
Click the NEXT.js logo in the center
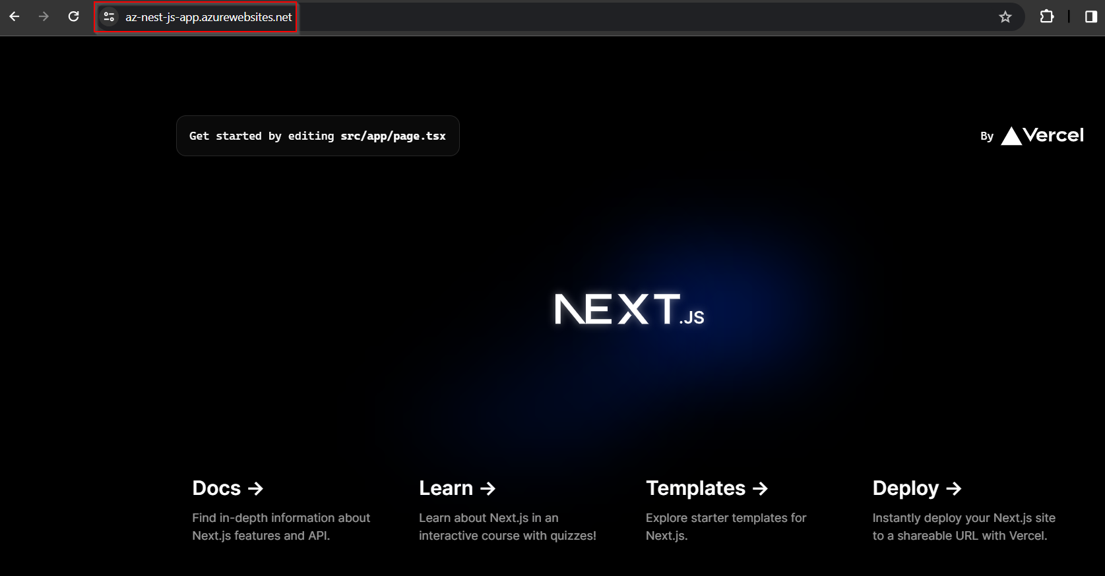click(x=629, y=310)
